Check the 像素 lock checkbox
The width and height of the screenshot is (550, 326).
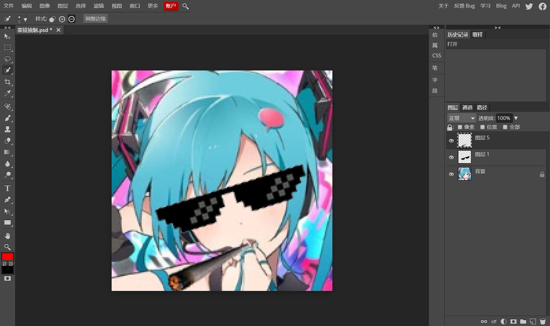(460, 127)
